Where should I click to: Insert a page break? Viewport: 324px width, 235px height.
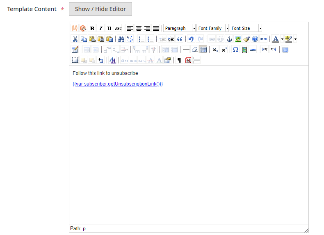197,60
